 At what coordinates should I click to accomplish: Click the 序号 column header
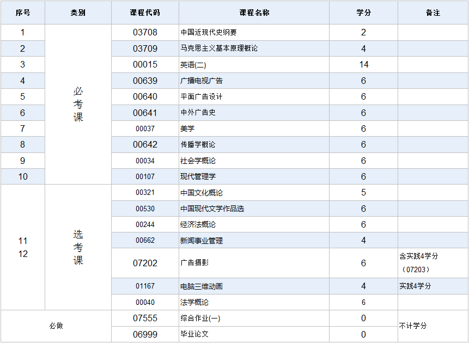click(x=23, y=12)
